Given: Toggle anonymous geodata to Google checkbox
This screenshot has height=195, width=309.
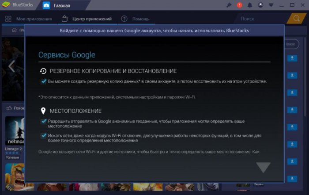Looking at the screenshot, I should click(43, 122).
